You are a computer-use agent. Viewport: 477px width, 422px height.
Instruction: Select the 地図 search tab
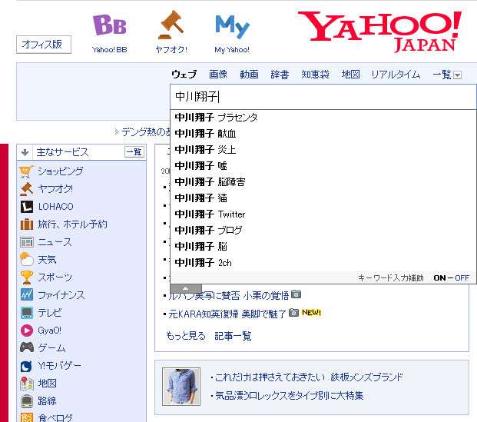coord(350,75)
